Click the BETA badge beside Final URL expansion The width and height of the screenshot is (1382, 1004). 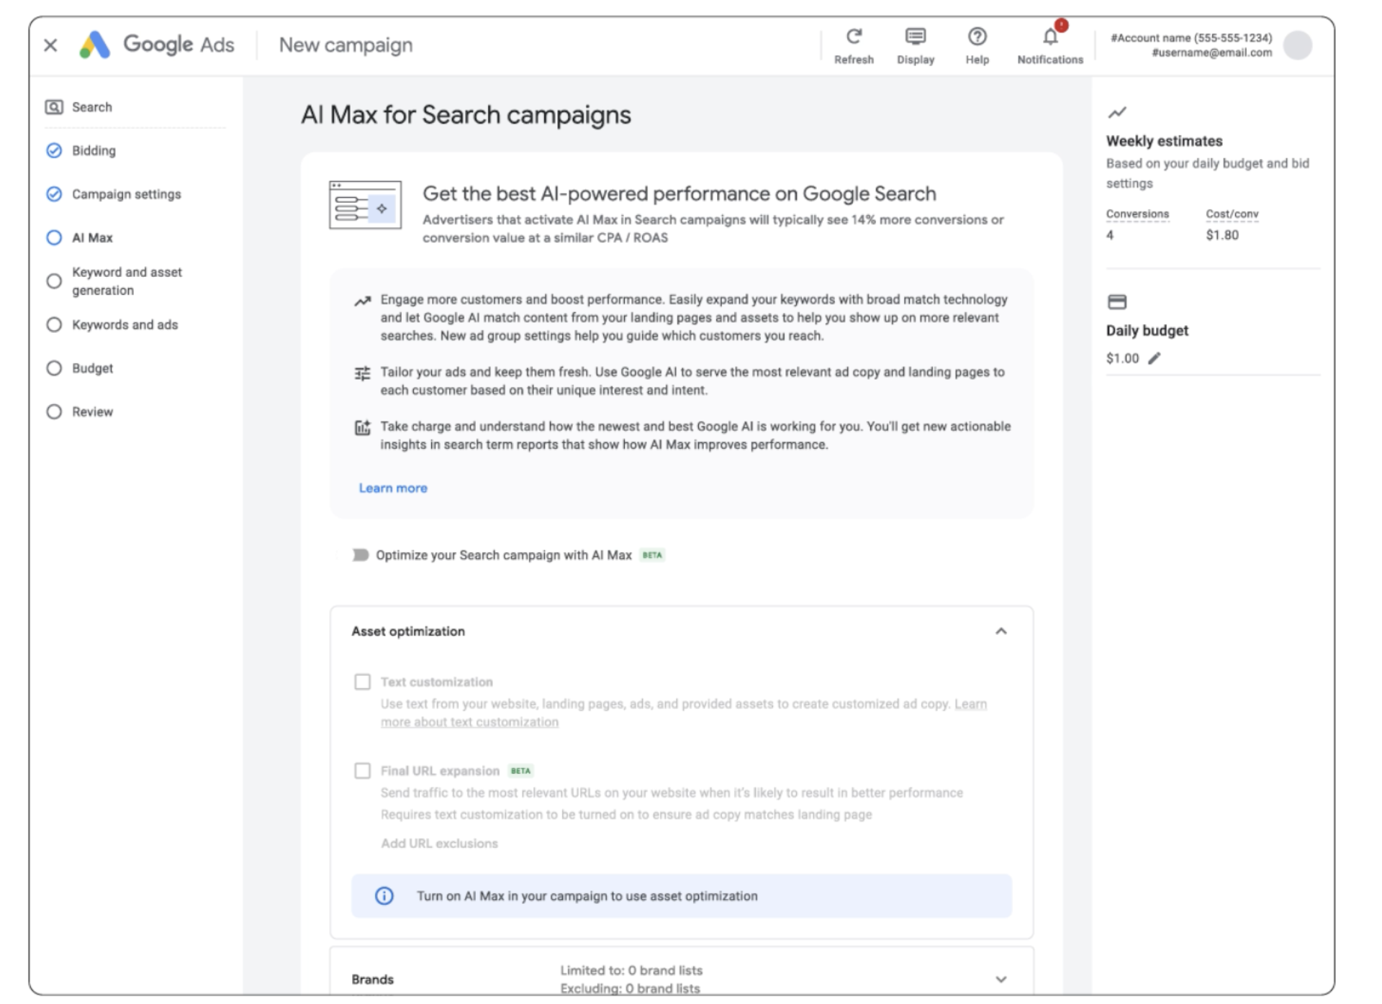click(x=520, y=770)
